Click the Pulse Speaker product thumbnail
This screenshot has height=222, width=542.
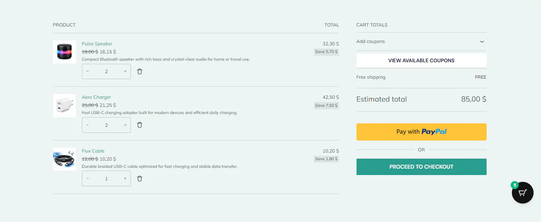[64, 52]
